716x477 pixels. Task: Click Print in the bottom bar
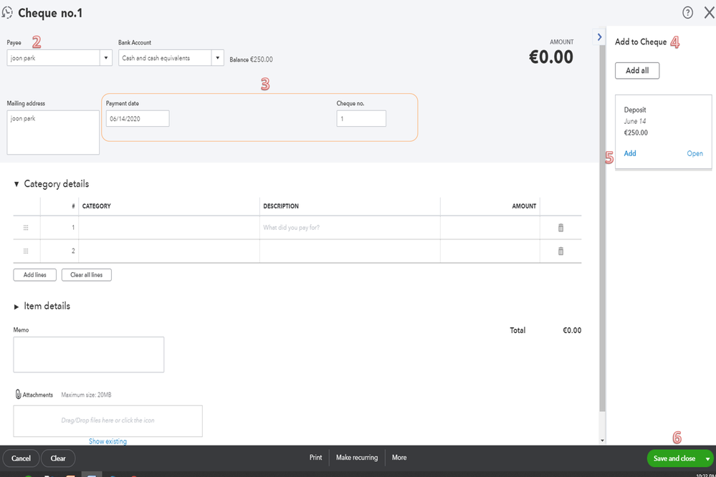[315, 458]
